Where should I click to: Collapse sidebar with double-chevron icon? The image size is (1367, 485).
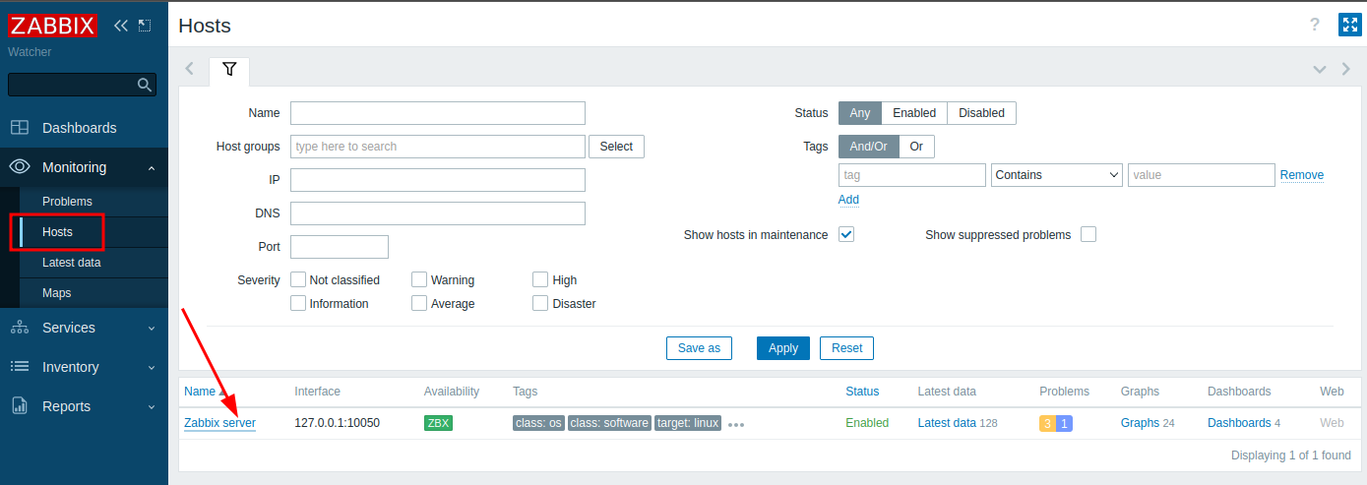pos(121,26)
